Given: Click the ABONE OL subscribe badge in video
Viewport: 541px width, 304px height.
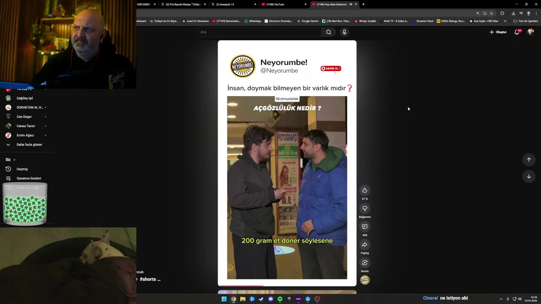Looking at the screenshot, I should (x=331, y=68).
